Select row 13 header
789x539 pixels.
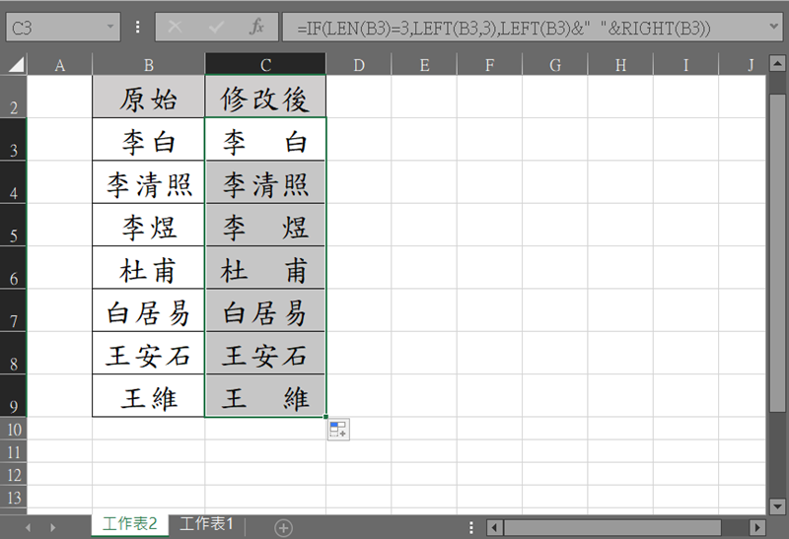pyautogui.click(x=14, y=497)
